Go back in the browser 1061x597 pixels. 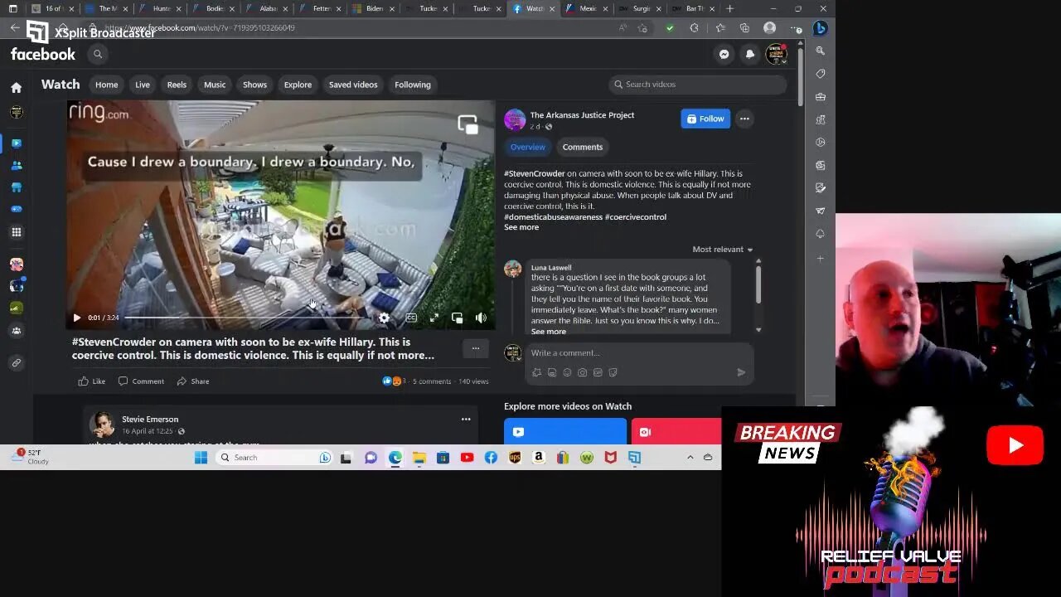[x=15, y=27]
